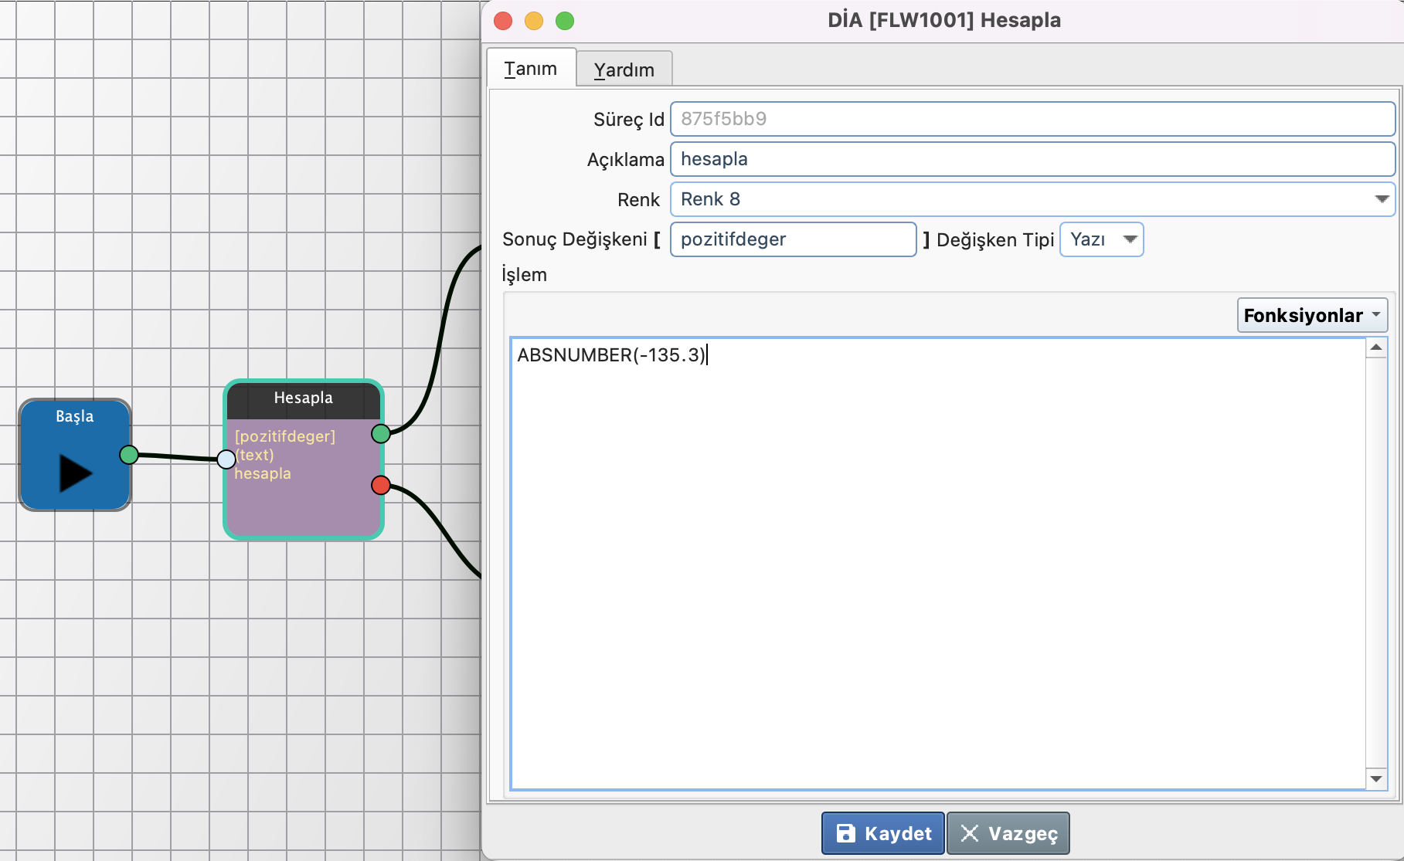The image size is (1404, 861).
Task: Click the play arrow in Başla node
Action: coord(75,473)
